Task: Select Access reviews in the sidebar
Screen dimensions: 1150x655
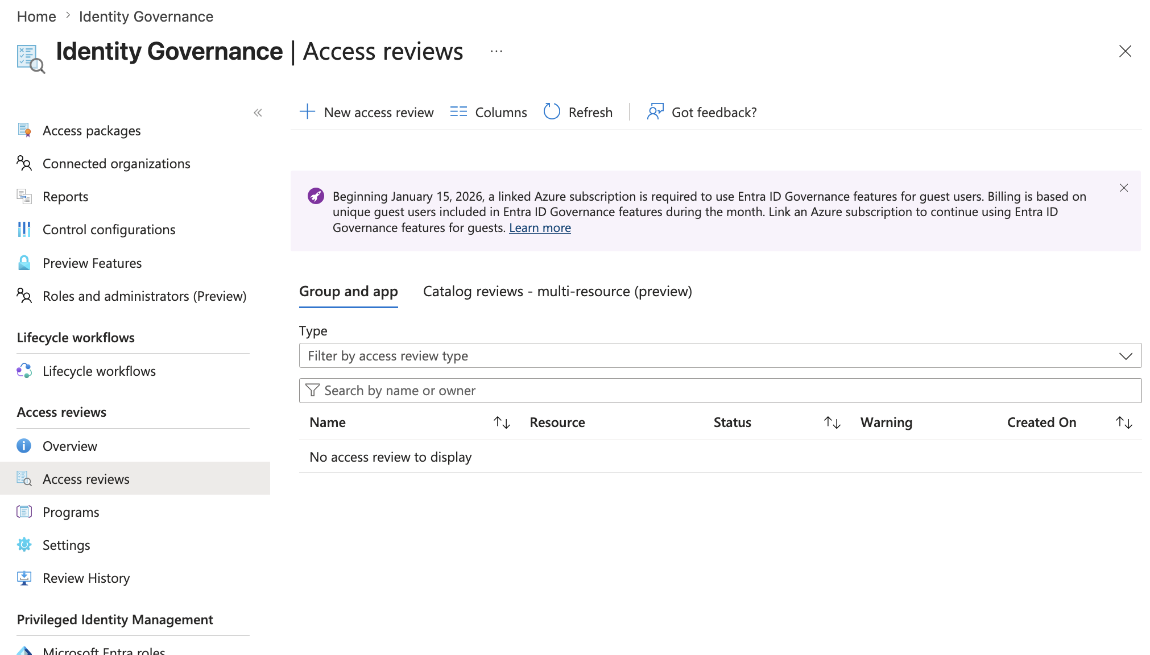Action: click(135, 479)
